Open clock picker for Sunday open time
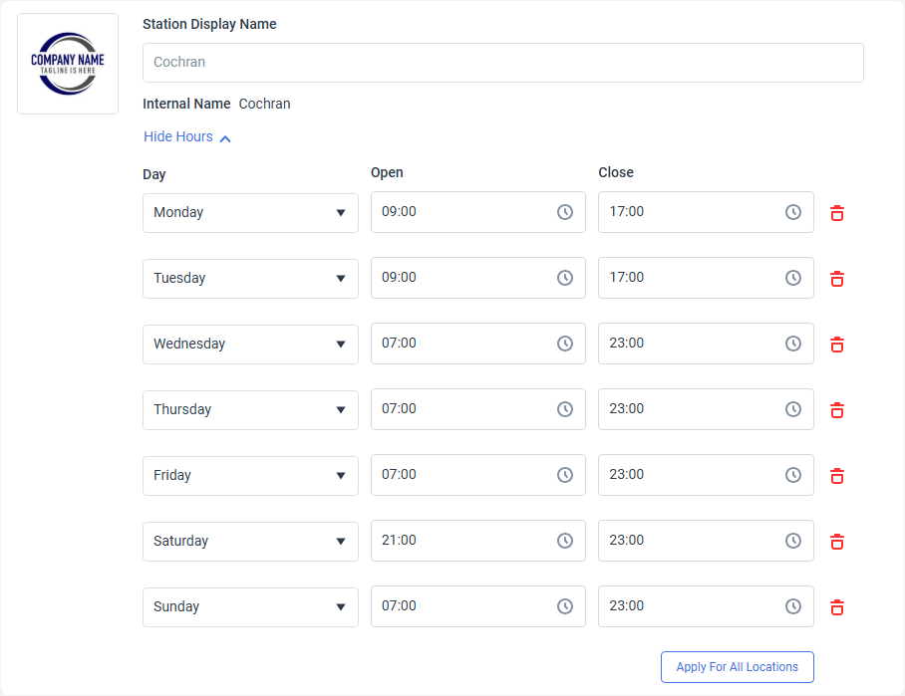 click(565, 606)
